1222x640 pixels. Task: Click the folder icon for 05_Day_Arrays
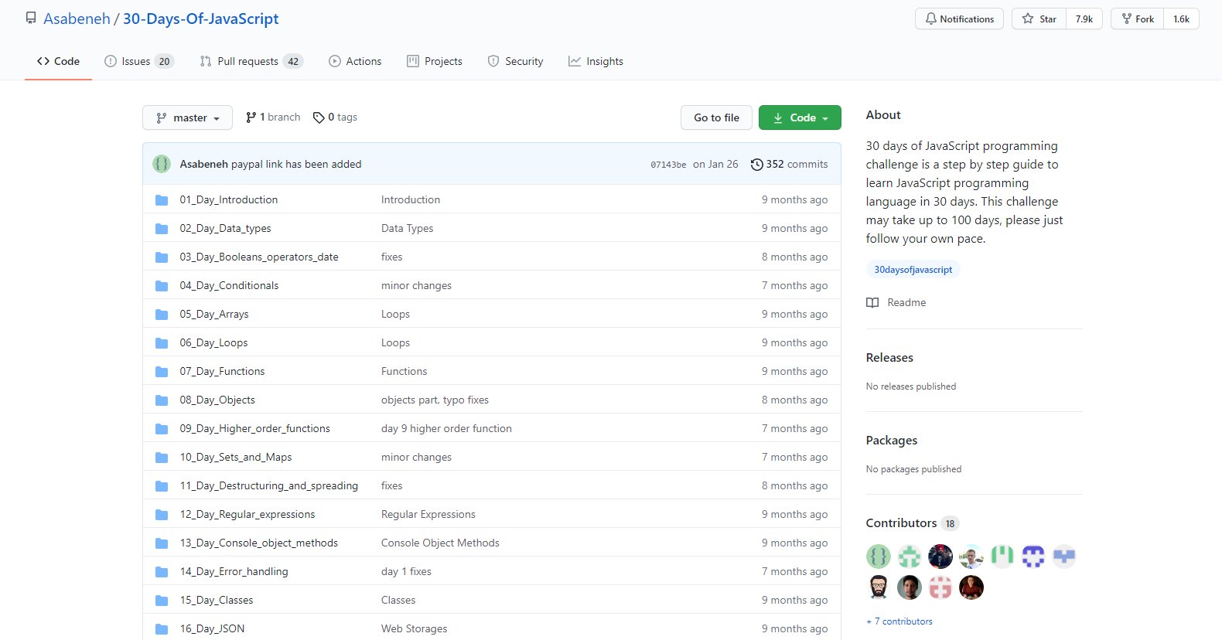click(162, 315)
